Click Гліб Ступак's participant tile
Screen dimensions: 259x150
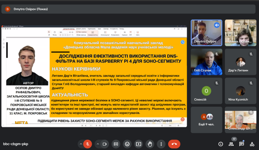coord(206,61)
